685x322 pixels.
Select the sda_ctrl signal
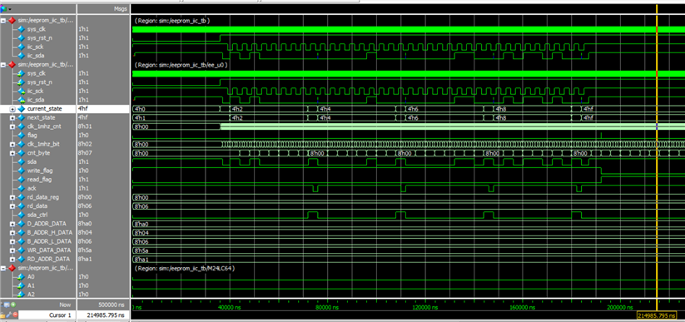pos(38,215)
